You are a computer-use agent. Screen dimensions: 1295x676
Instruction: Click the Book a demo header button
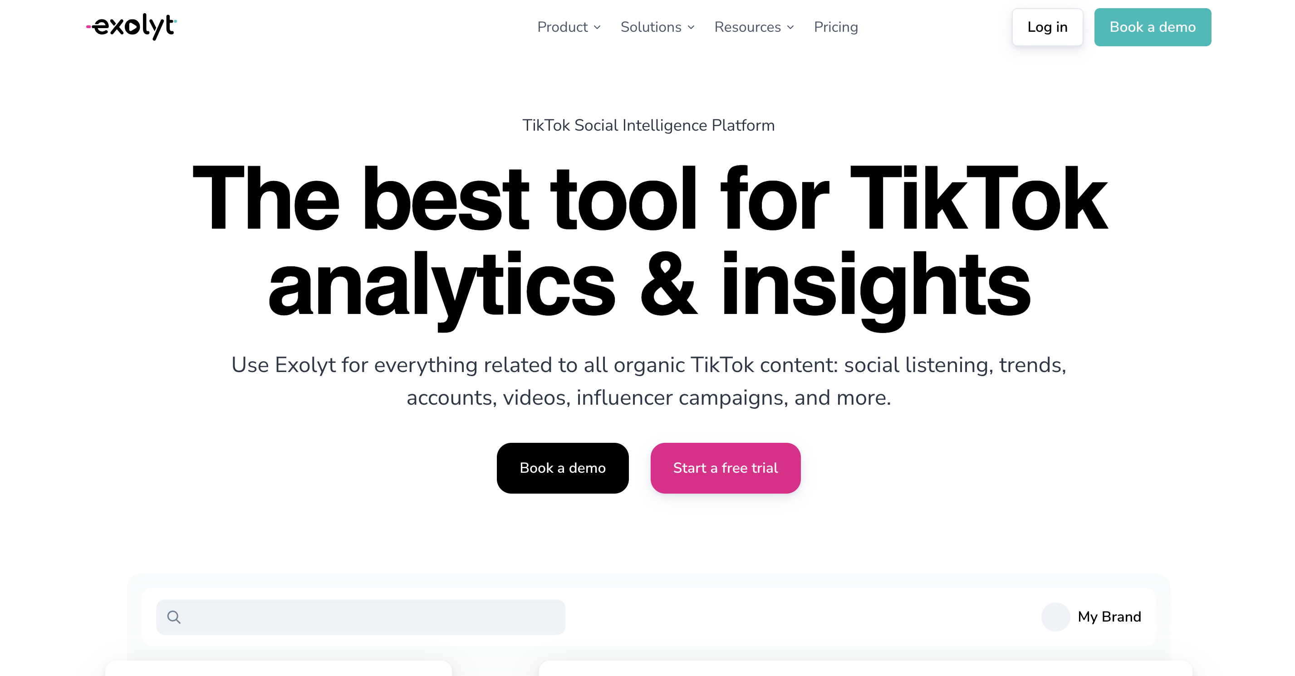click(x=1152, y=27)
